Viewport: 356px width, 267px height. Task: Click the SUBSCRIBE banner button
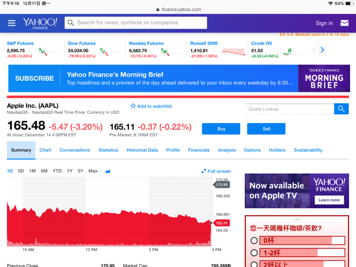coord(35,78)
